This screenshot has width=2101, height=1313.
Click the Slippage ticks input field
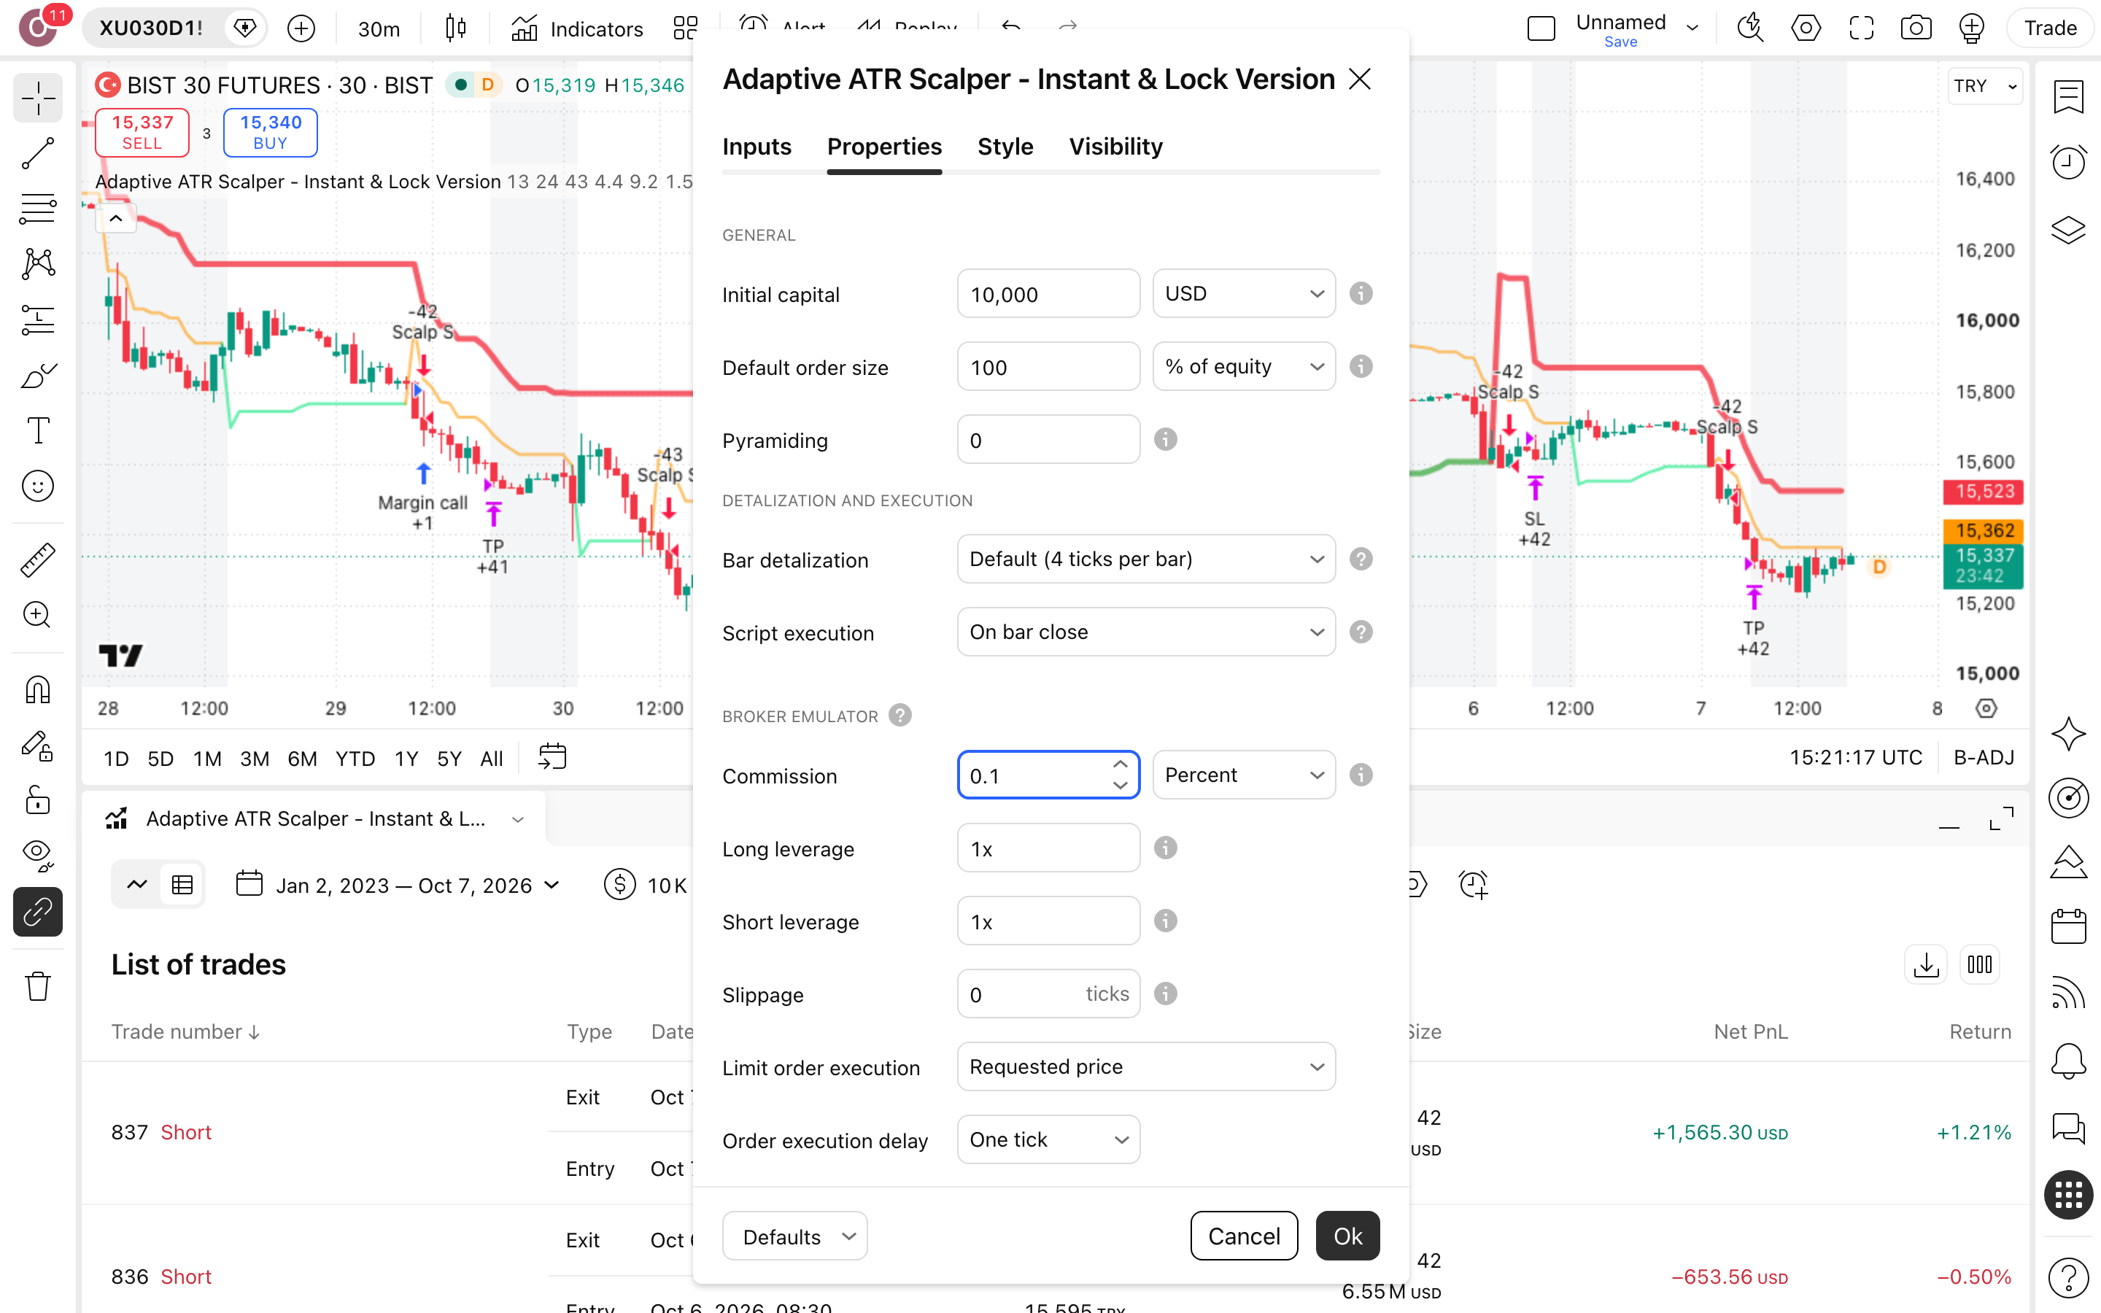1048,994
